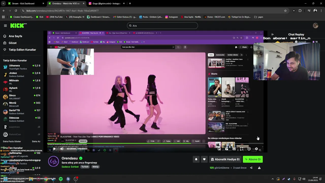This screenshot has height=183, width=325.
Task: Open a new browser tab
Action: pyautogui.click(x=130, y=4)
